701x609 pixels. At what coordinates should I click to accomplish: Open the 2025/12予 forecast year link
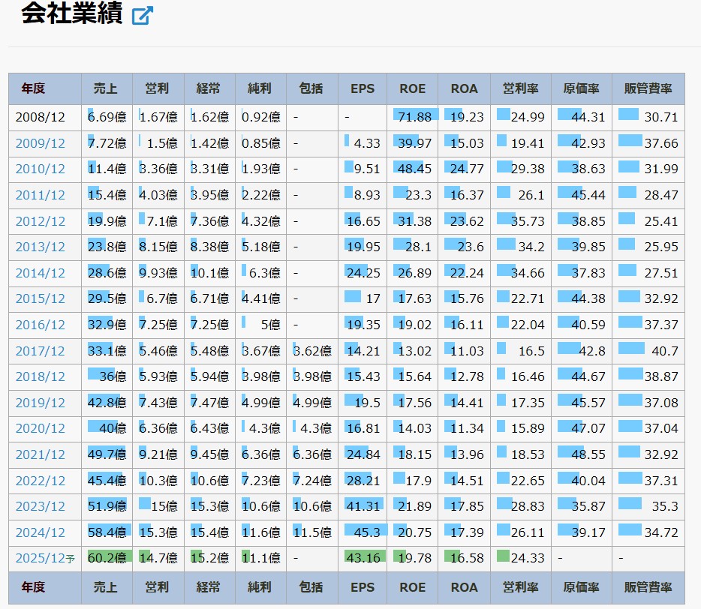pos(45,559)
